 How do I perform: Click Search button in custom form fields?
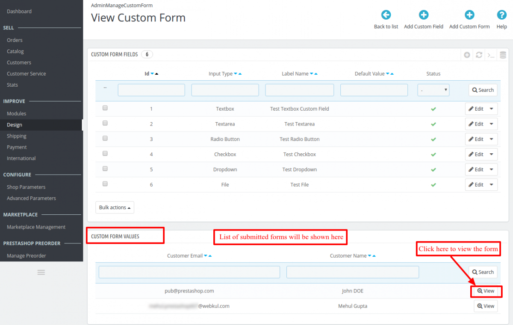[x=483, y=90]
